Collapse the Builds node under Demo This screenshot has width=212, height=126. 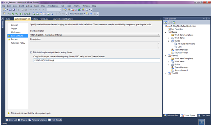coord(168,41)
